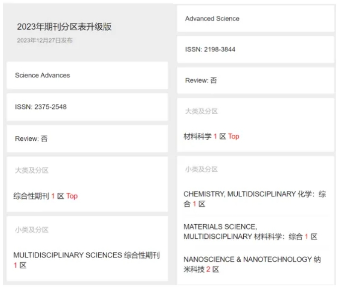Click MATERIALS SCIENCE, MULTIDISCIPLINARY entry
The width and height of the screenshot is (341, 287).
[x=250, y=231]
